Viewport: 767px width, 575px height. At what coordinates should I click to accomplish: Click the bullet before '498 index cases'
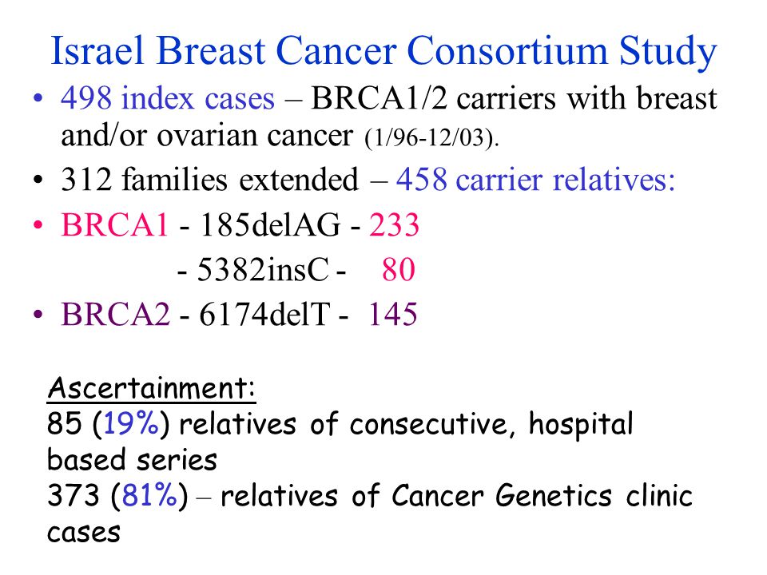point(38,98)
